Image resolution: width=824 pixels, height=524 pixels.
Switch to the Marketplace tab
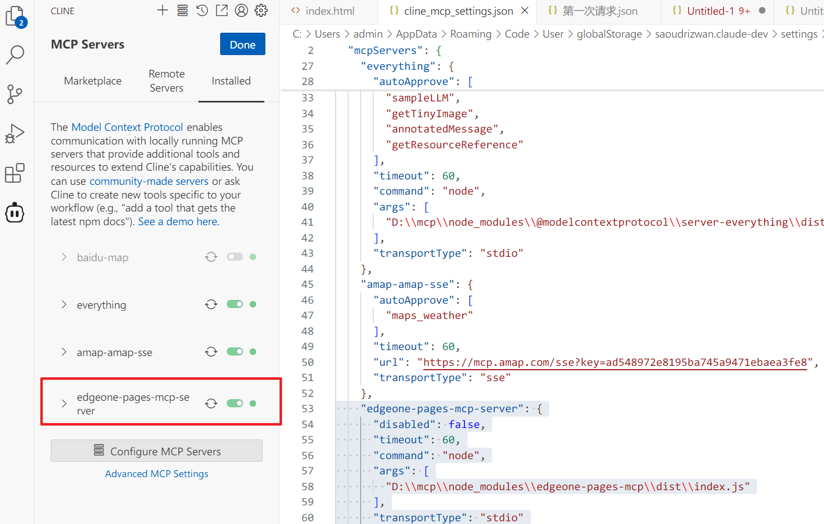tap(93, 81)
